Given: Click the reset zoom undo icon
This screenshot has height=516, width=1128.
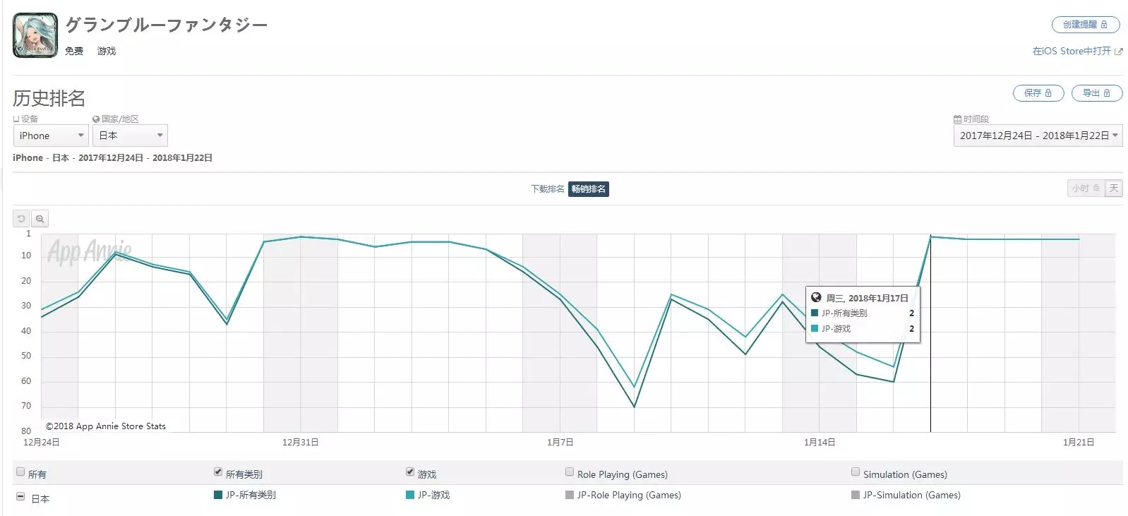Looking at the screenshot, I should point(21,219).
